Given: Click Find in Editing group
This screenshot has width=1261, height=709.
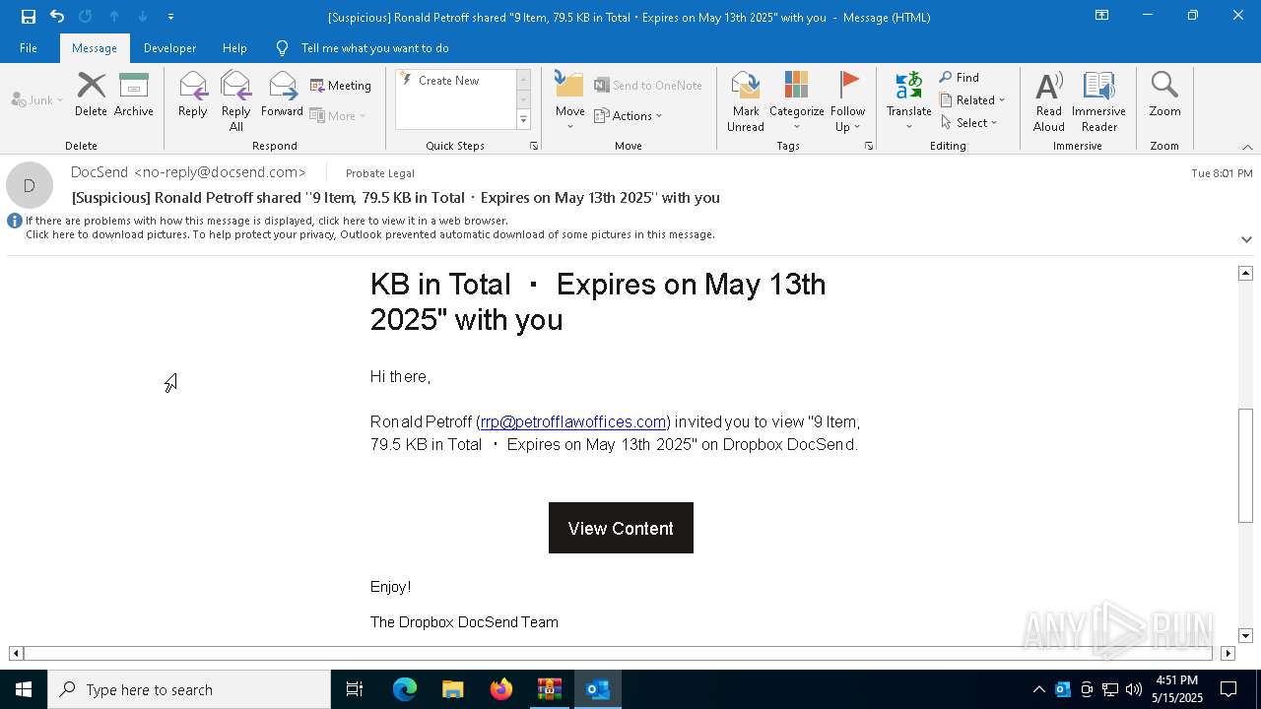Looking at the screenshot, I should (x=960, y=78).
